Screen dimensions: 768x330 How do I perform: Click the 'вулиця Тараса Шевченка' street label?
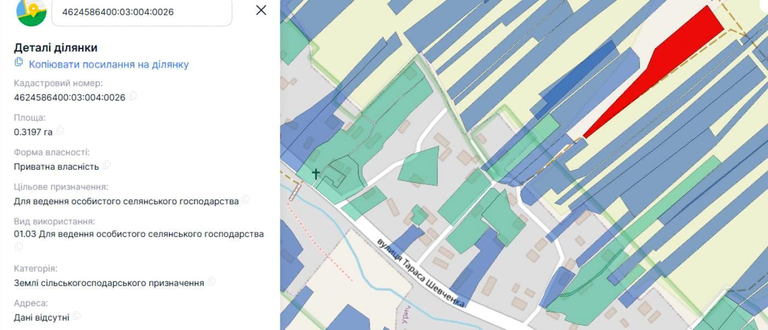point(421,273)
